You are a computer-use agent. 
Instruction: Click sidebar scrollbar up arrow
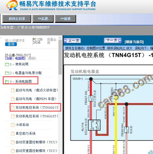pos(60,38)
